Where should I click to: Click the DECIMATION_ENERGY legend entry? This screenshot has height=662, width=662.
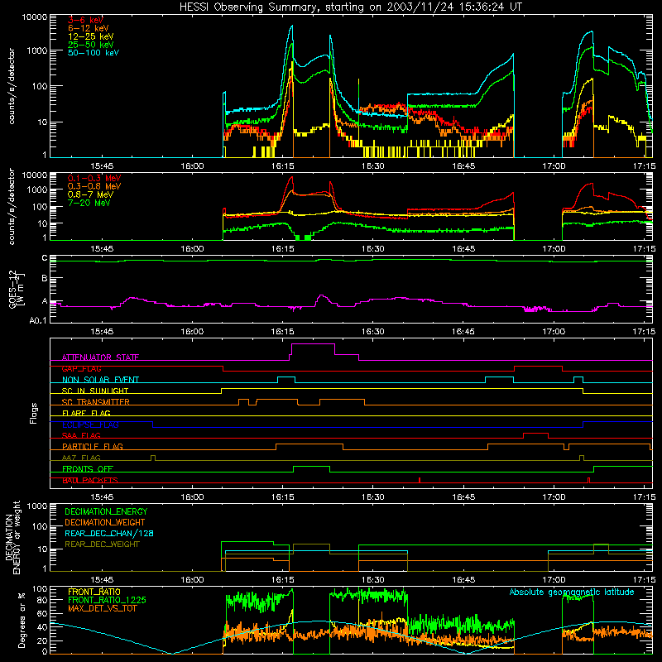[x=106, y=511]
